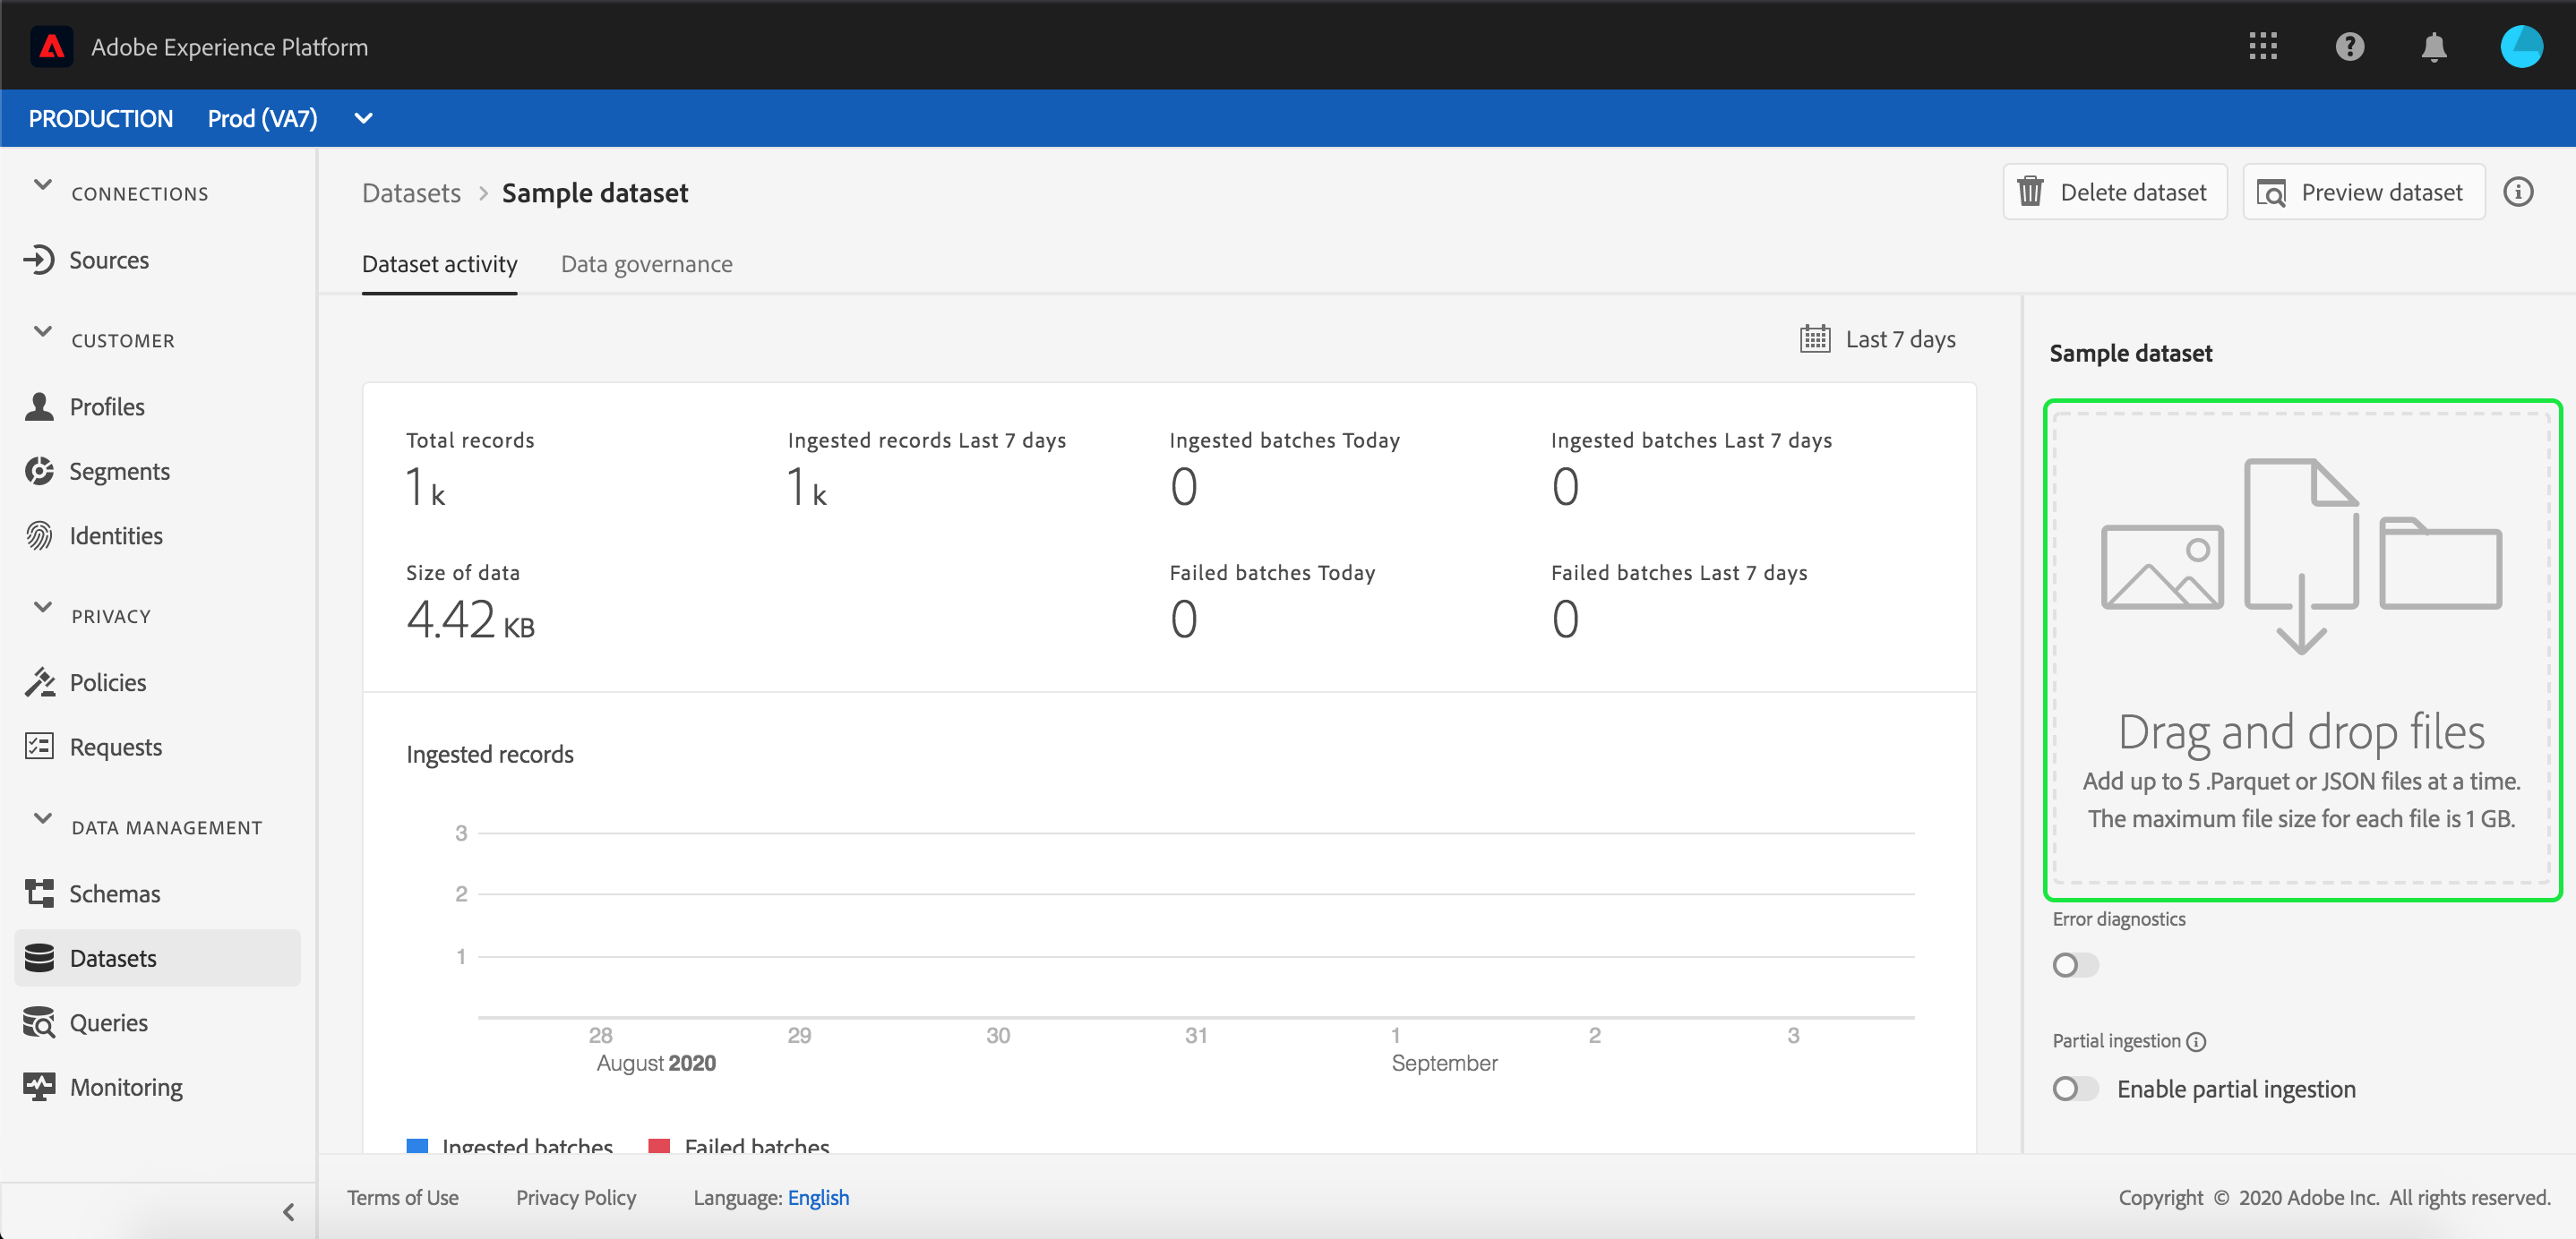2576x1239 pixels.
Task: Click the dataset info icon
Action: click(x=2518, y=192)
